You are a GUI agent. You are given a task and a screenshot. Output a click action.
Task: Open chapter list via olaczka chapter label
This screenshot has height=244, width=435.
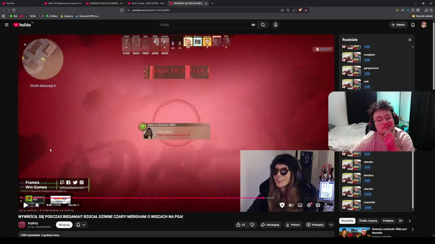click(x=73, y=205)
